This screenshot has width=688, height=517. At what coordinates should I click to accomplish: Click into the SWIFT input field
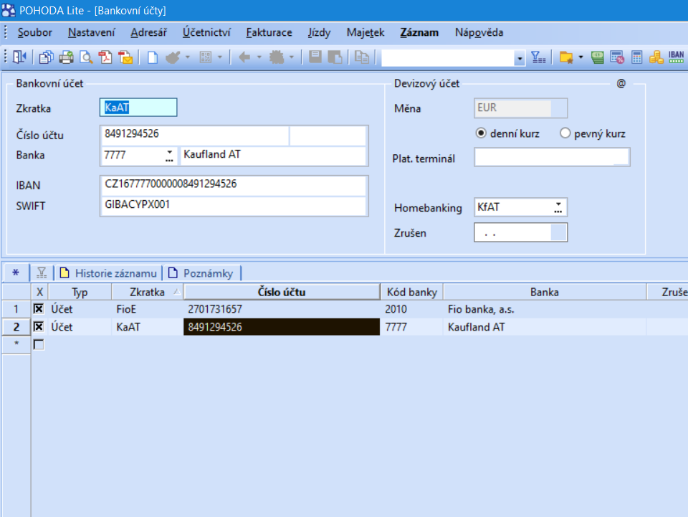(234, 205)
